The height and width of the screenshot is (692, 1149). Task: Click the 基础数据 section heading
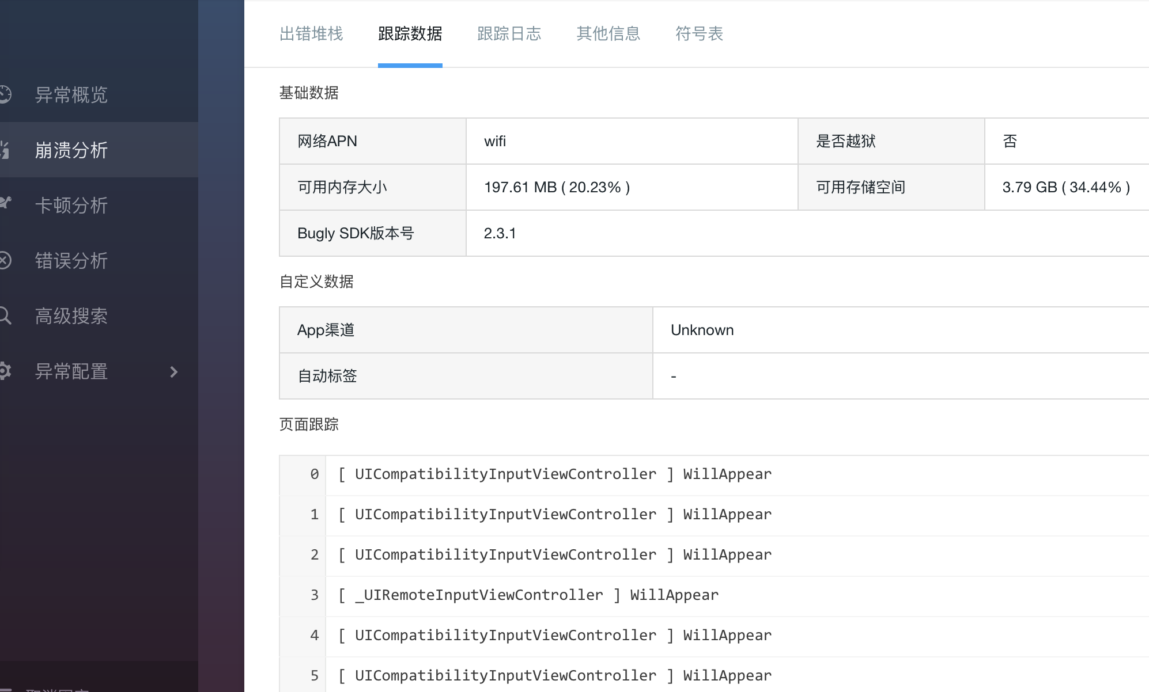coord(309,93)
